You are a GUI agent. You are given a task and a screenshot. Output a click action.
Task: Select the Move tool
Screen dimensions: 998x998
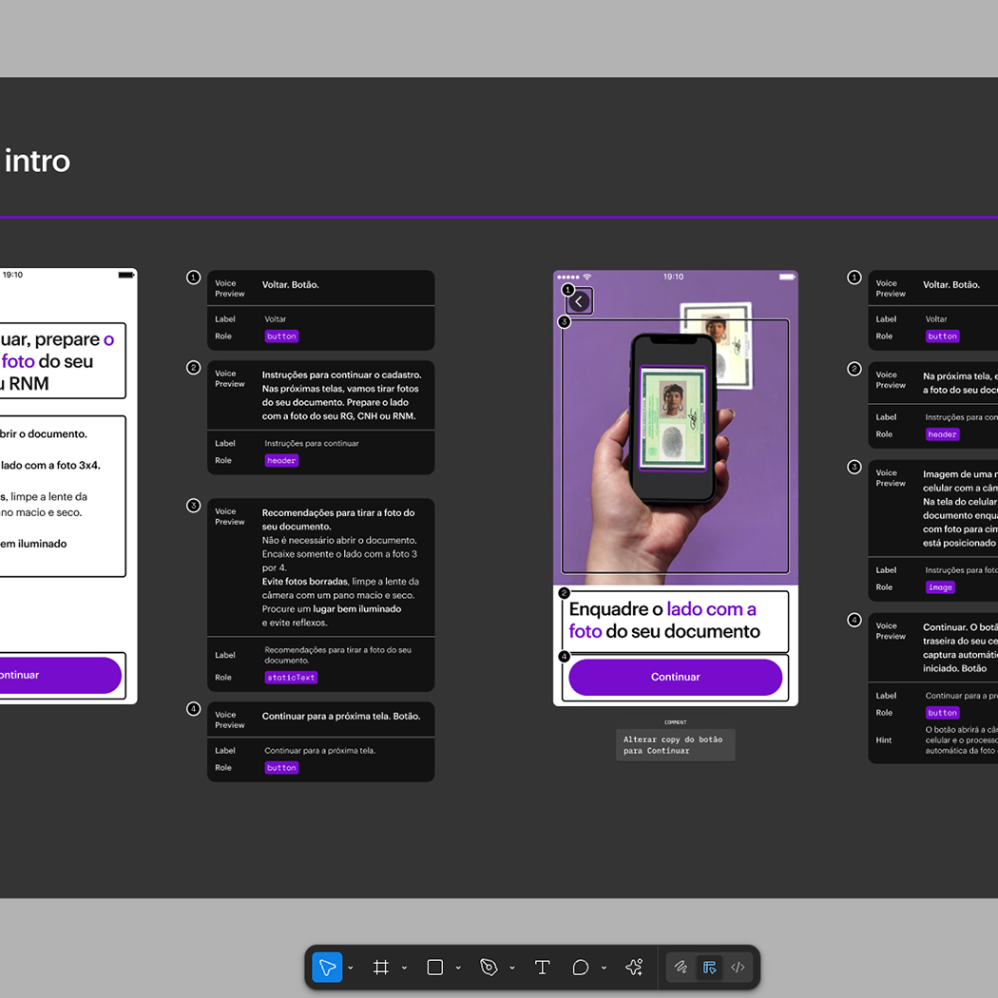click(x=326, y=967)
